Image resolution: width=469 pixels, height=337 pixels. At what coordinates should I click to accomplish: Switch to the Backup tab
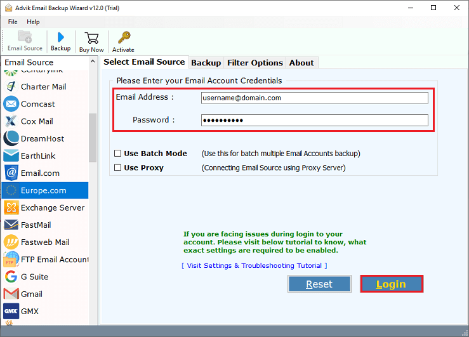[x=206, y=63]
